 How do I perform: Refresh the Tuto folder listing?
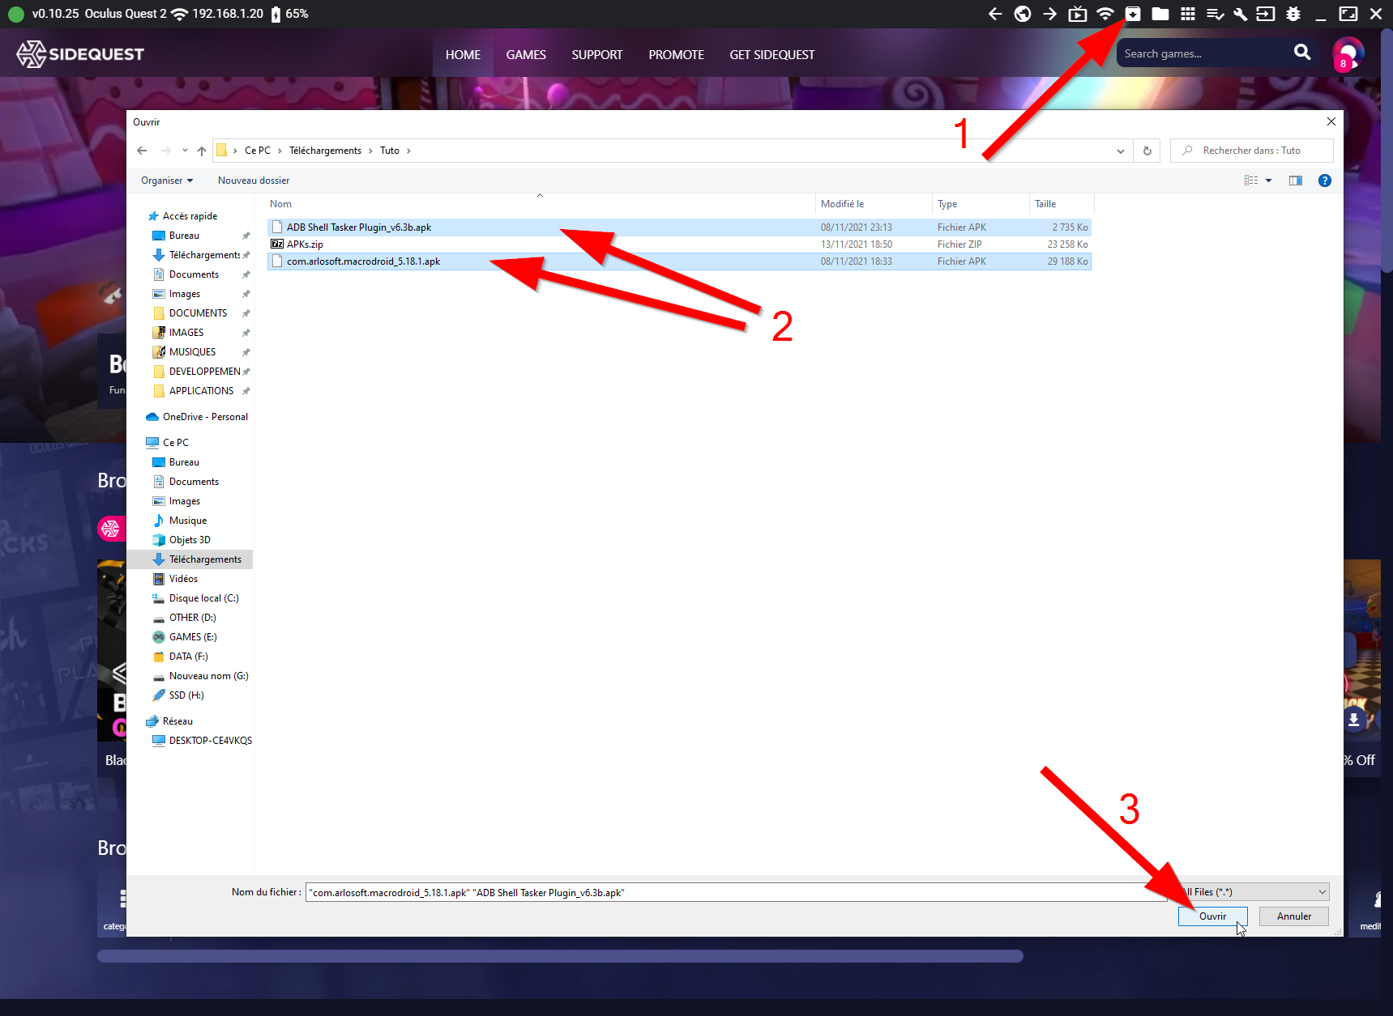pyautogui.click(x=1147, y=151)
